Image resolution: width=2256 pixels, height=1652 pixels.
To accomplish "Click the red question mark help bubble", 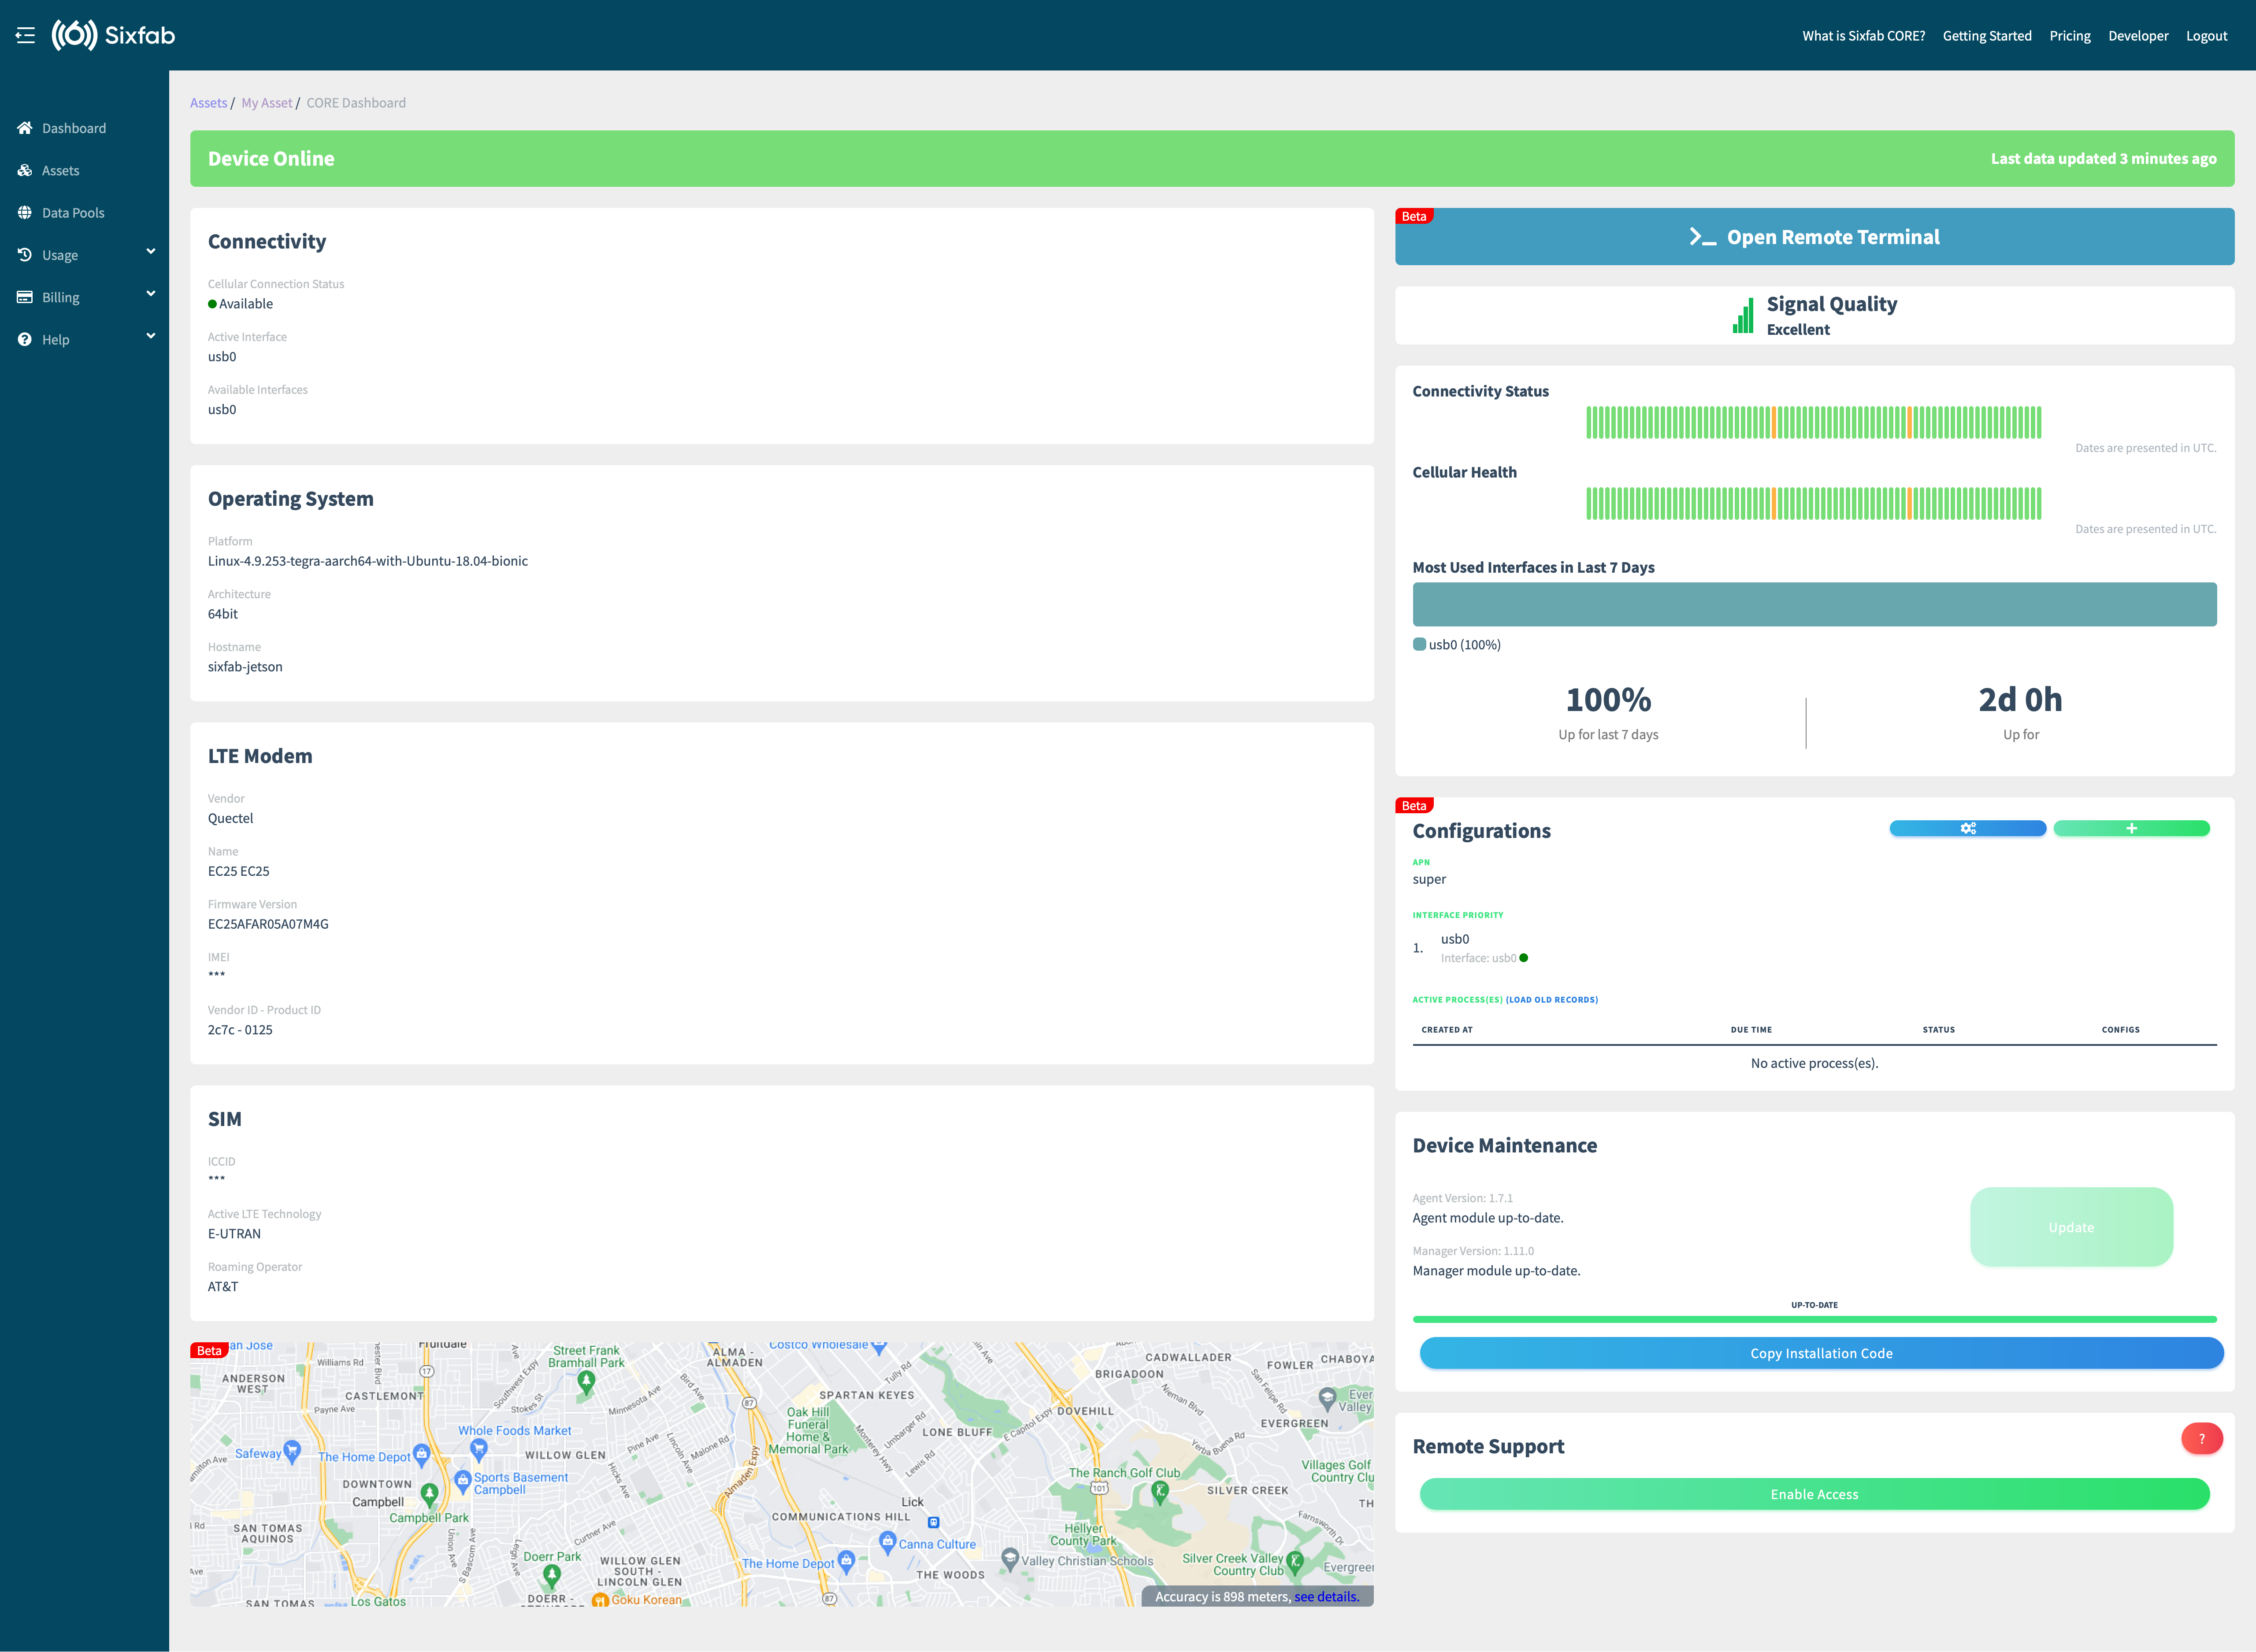I will coord(2201,1438).
